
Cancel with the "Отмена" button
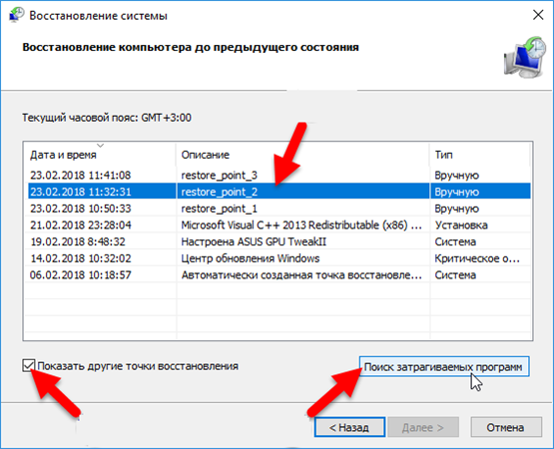(506, 427)
